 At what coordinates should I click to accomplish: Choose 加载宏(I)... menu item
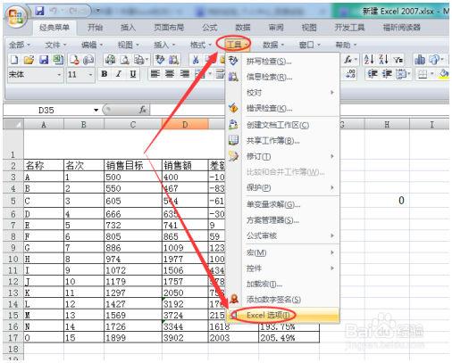[282, 285]
